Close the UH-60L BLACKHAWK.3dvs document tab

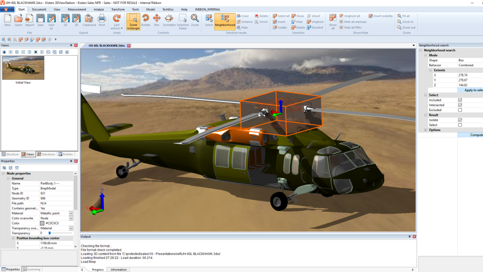click(x=129, y=46)
